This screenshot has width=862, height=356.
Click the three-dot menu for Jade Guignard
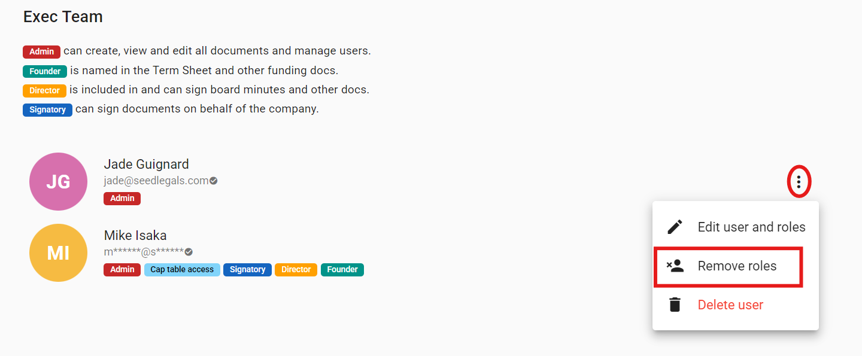[799, 181]
